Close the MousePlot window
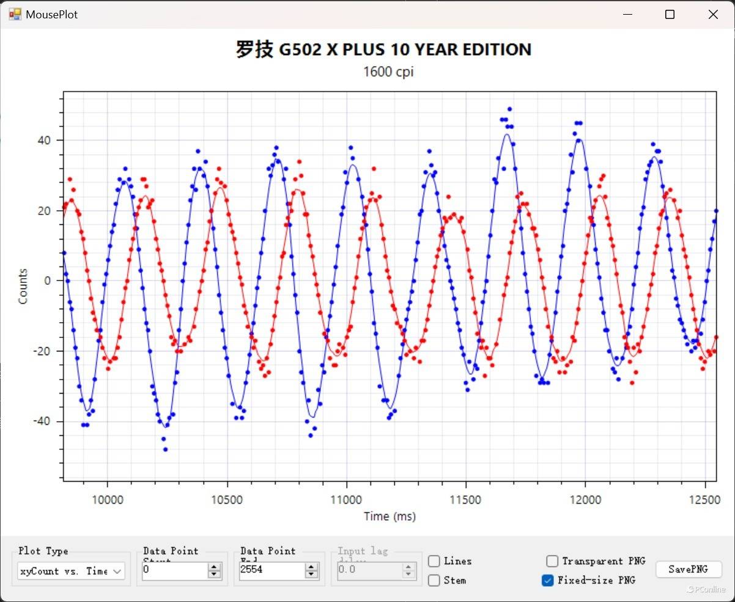Viewport: 735px width, 602px height. coord(713,15)
